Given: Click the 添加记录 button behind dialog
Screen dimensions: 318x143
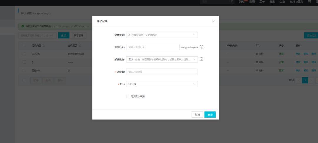Looking at the screenshot, I should pyautogui.click(x=312, y=35).
